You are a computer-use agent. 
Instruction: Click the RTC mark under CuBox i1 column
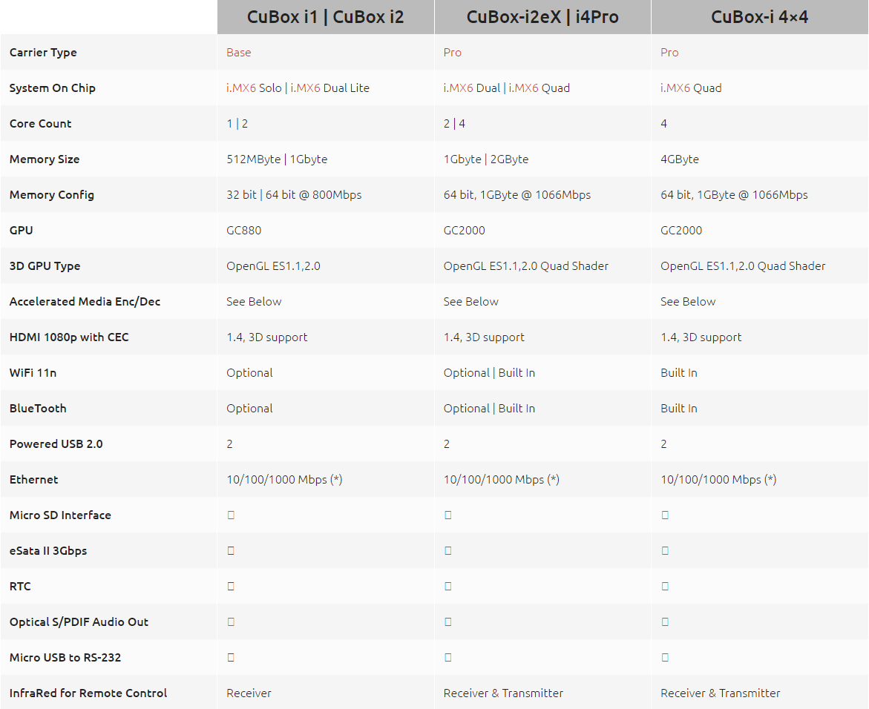pyautogui.click(x=231, y=586)
